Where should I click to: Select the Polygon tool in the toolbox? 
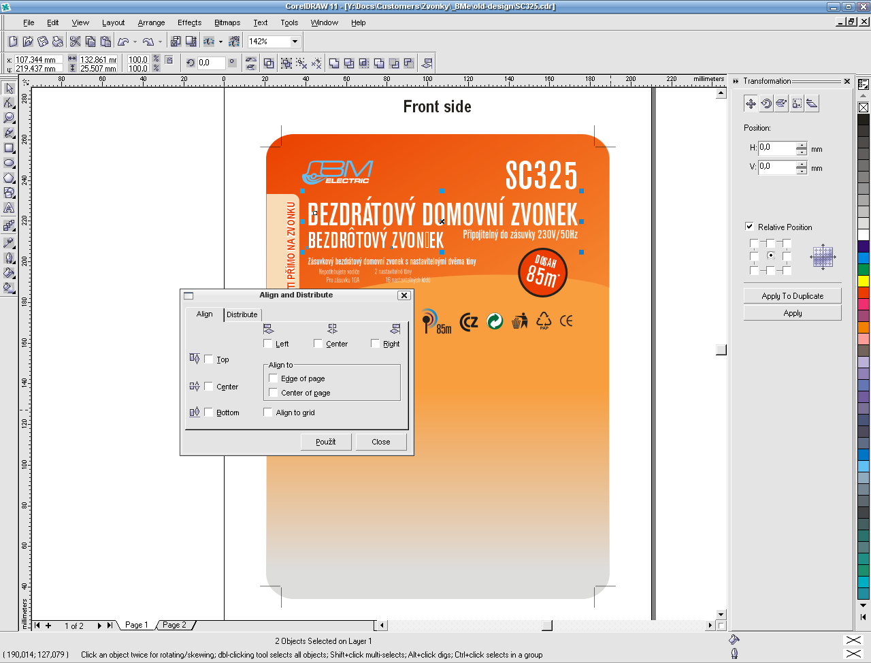9,178
